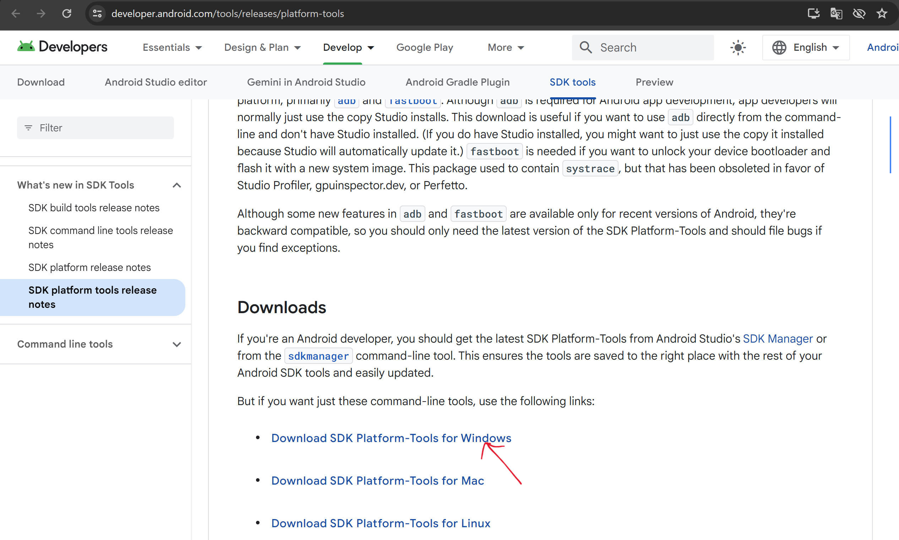Screen dimensions: 899x540
Task: Click the Downloads section heading
Action: click(282, 307)
